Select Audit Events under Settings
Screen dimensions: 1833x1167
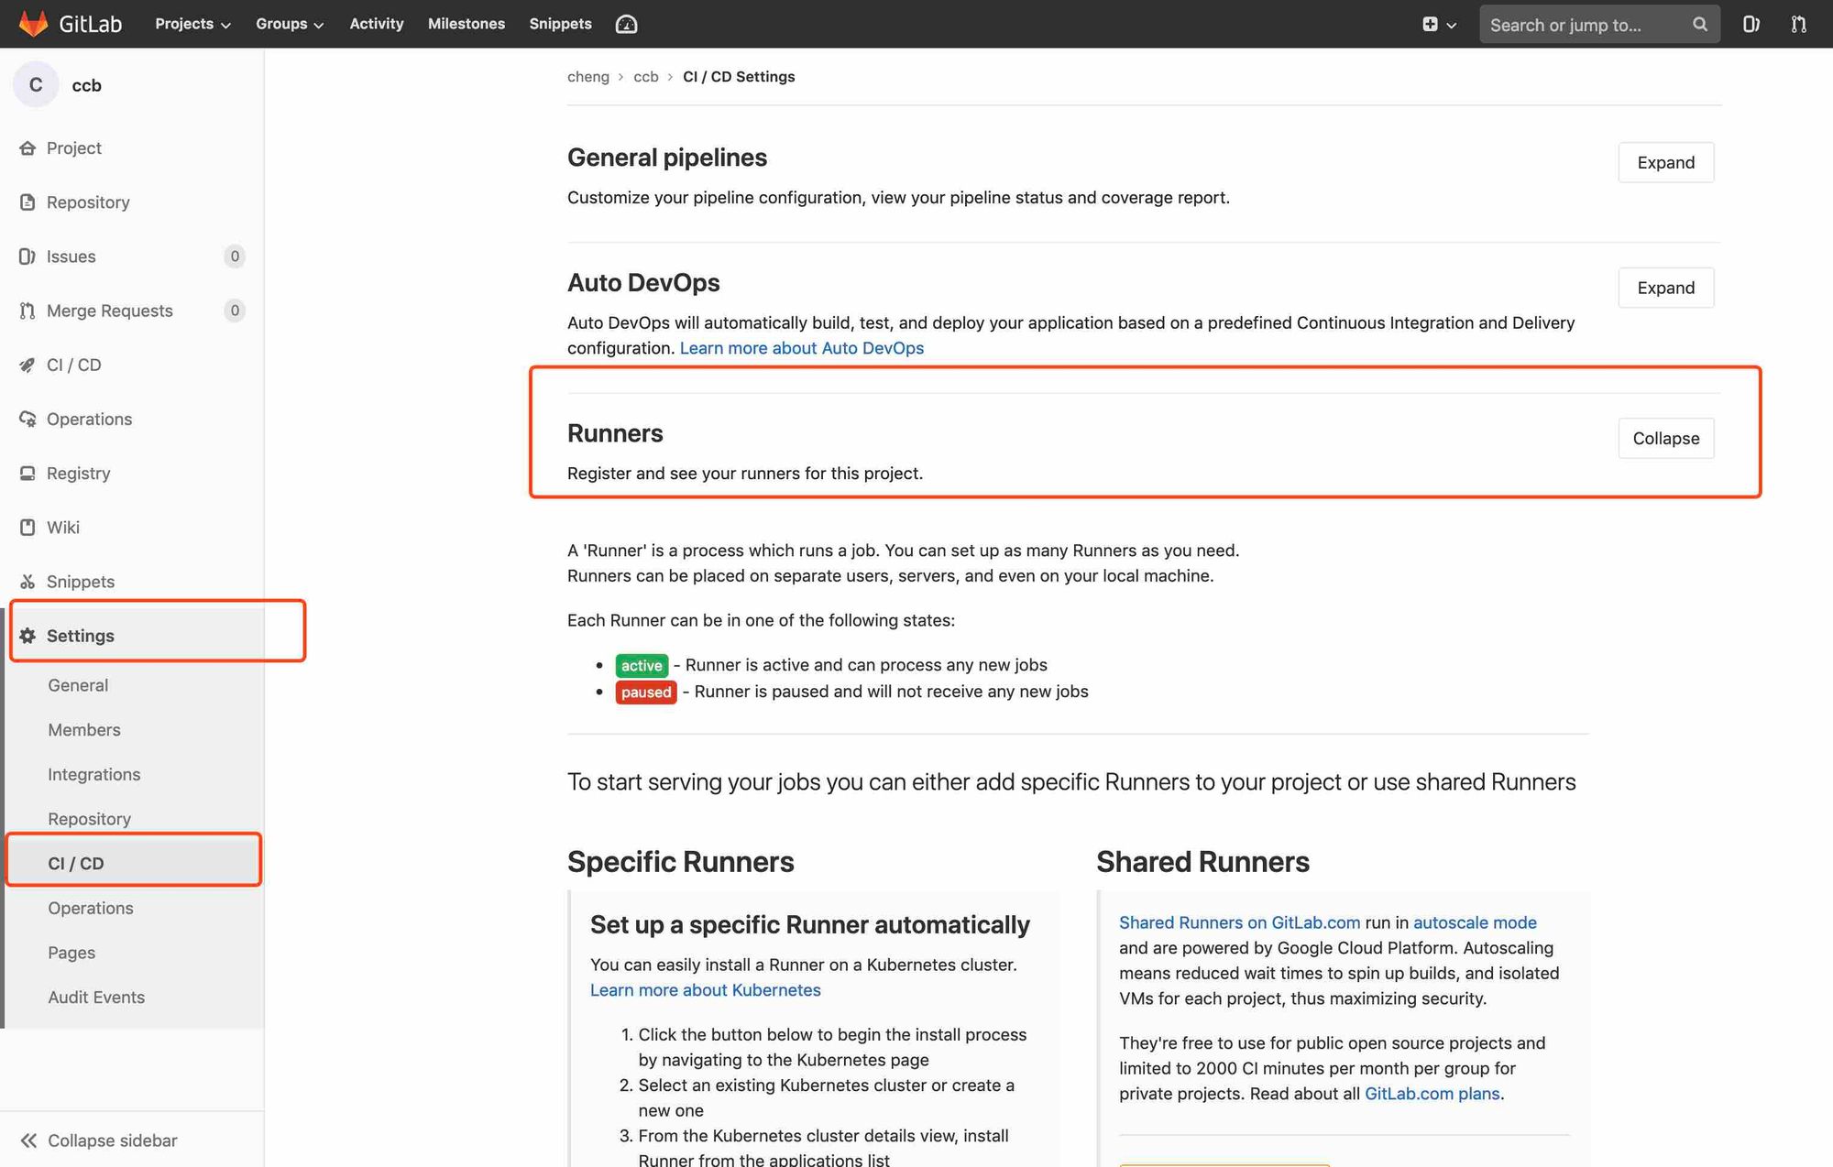tap(96, 997)
